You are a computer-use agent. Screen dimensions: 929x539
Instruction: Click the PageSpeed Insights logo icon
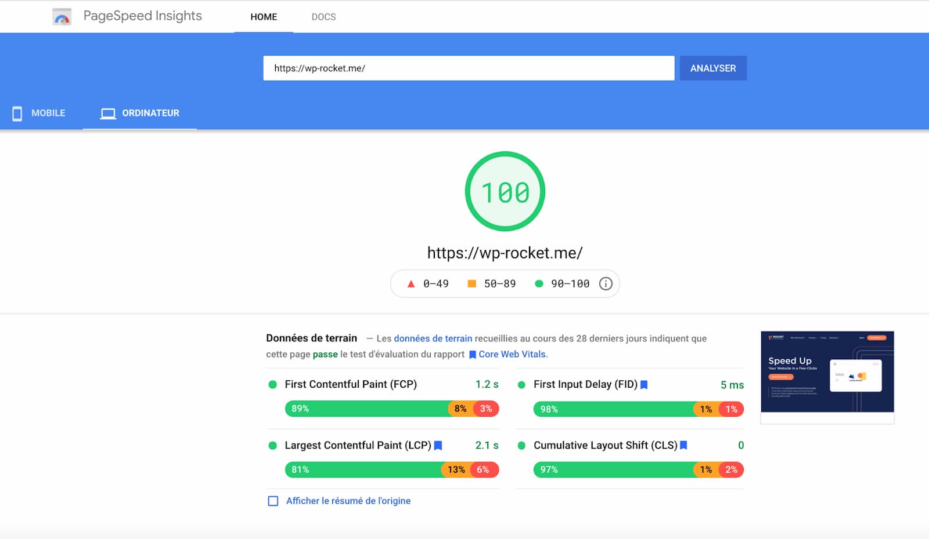tap(62, 17)
